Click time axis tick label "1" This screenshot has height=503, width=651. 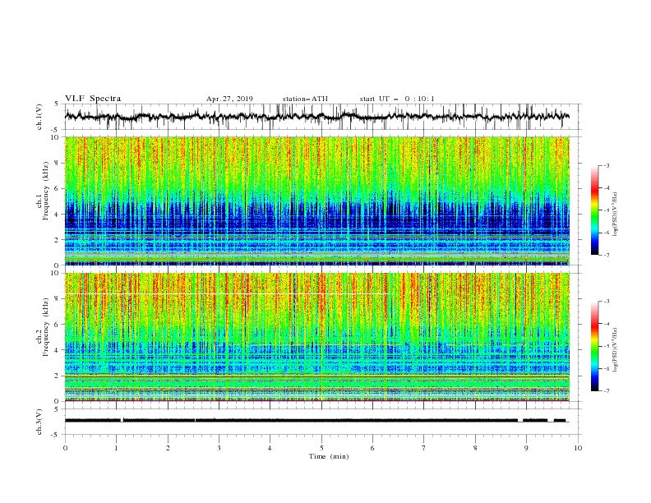pos(116,448)
